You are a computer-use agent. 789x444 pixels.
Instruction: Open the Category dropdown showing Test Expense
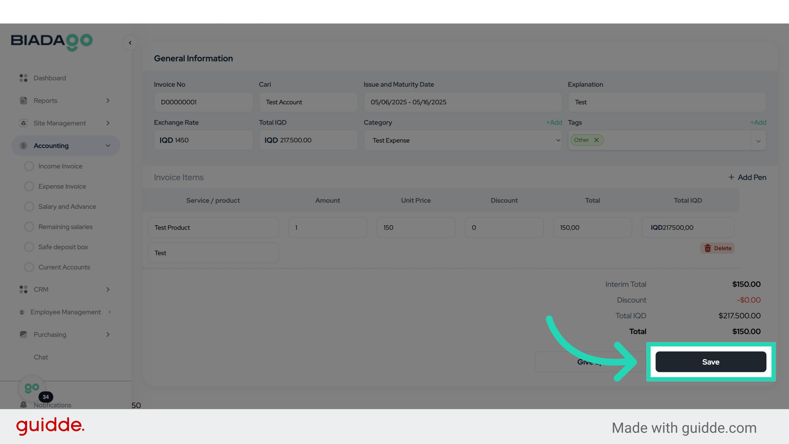point(462,141)
